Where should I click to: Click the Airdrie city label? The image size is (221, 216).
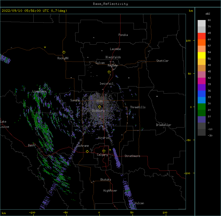(104, 138)
